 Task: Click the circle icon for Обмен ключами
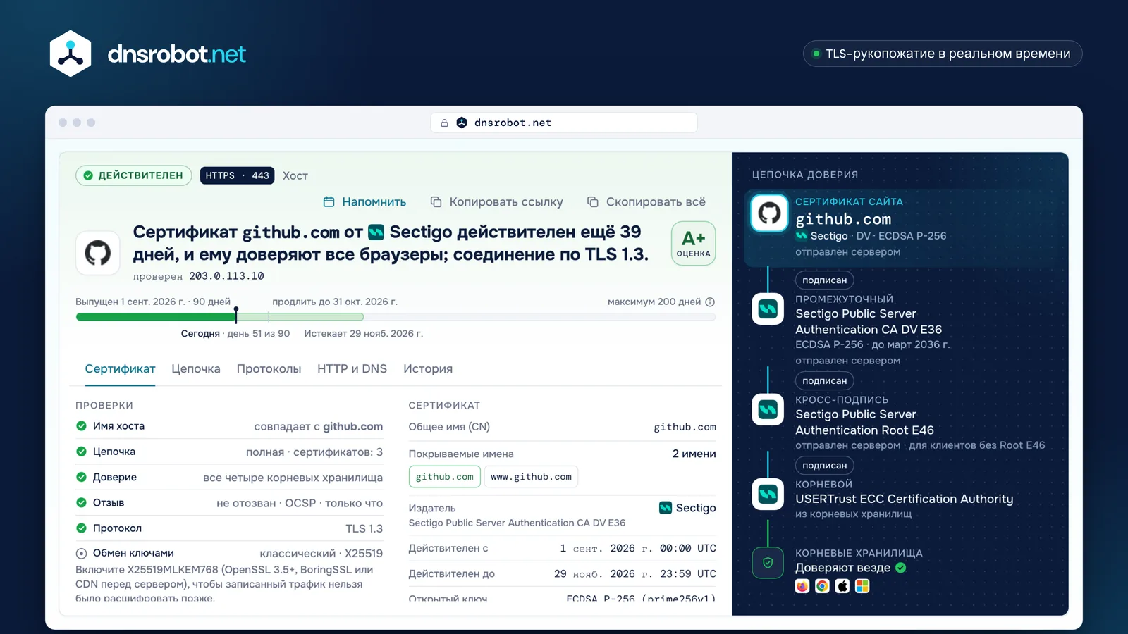pos(81,553)
